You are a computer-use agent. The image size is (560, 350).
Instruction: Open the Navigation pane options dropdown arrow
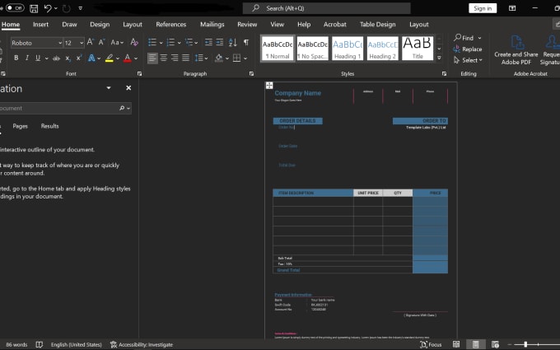coord(109,88)
